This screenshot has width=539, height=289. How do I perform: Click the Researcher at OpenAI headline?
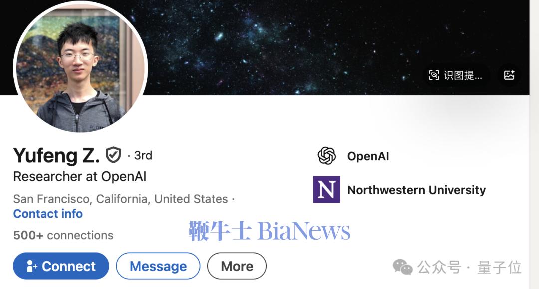tap(80, 177)
